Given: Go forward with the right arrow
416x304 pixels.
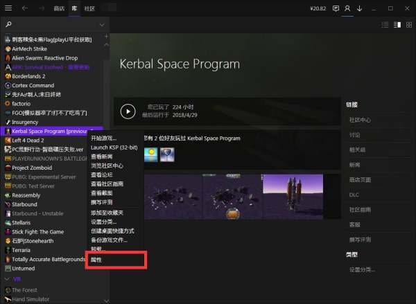Looking at the screenshot, I should [x=42, y=8].
